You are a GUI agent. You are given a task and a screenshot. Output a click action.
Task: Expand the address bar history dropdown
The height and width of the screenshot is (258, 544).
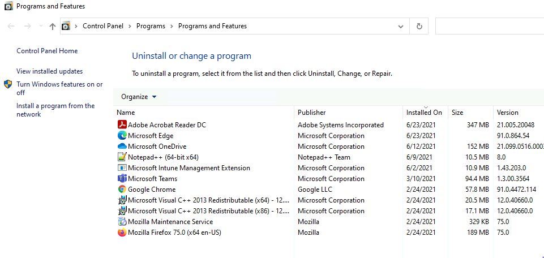point(401,27)
